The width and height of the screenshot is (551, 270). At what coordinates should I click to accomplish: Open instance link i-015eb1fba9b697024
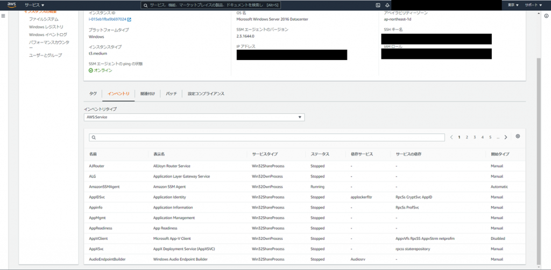point(108,19)
